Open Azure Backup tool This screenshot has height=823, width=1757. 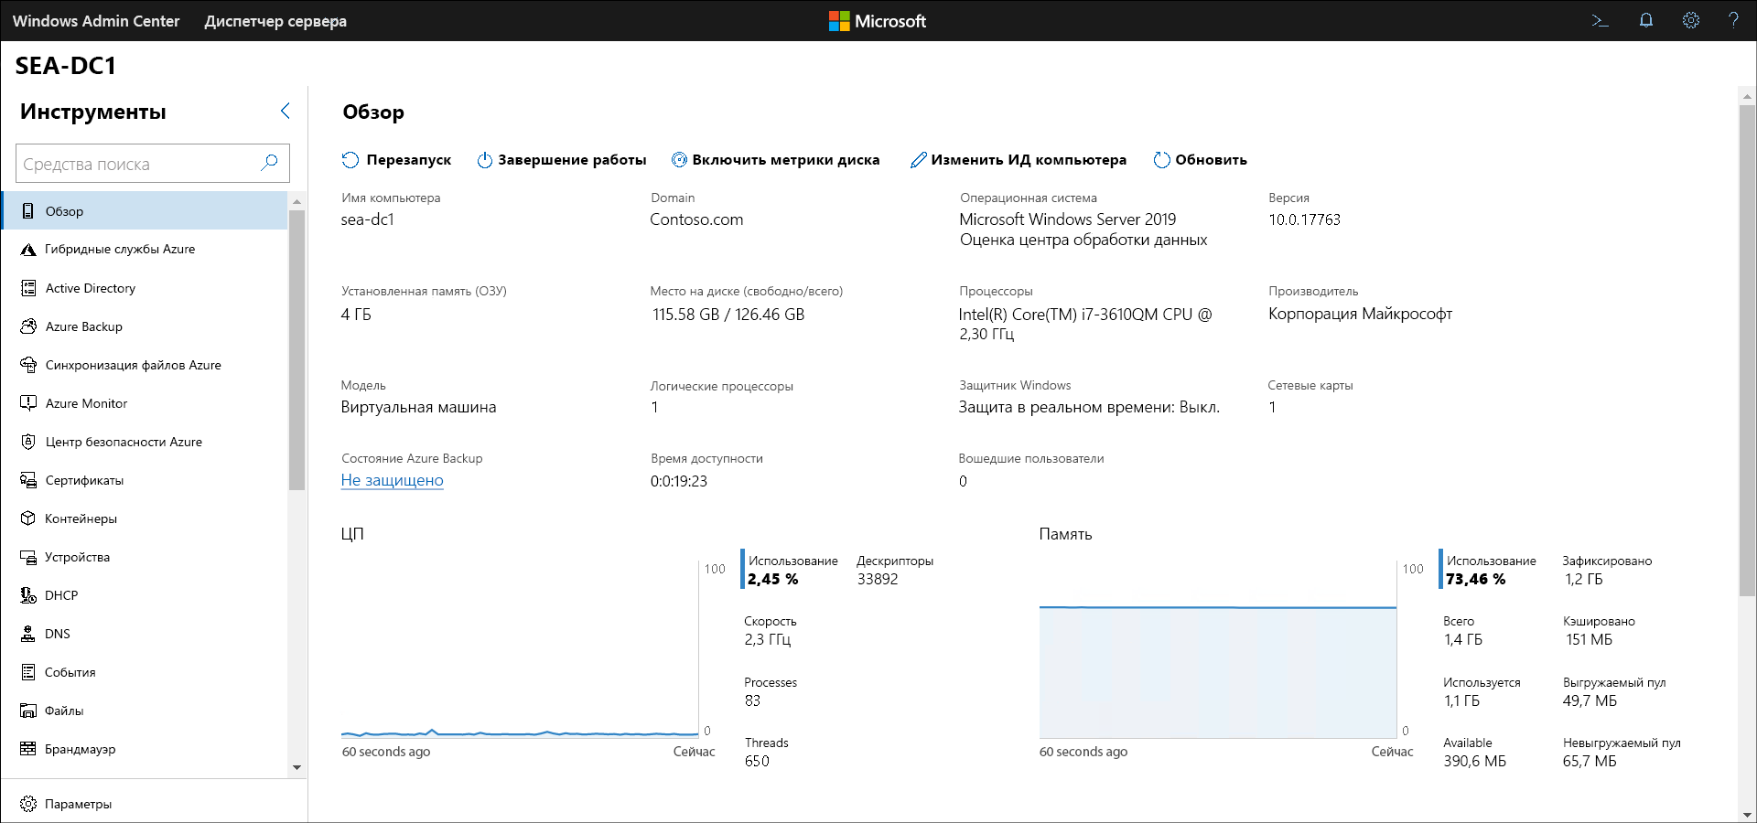tap(146, 326)
